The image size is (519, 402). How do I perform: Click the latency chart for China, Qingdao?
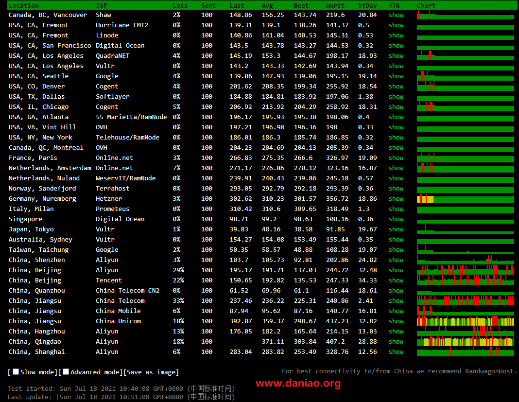pyautogui.click(x=466, y=342)
